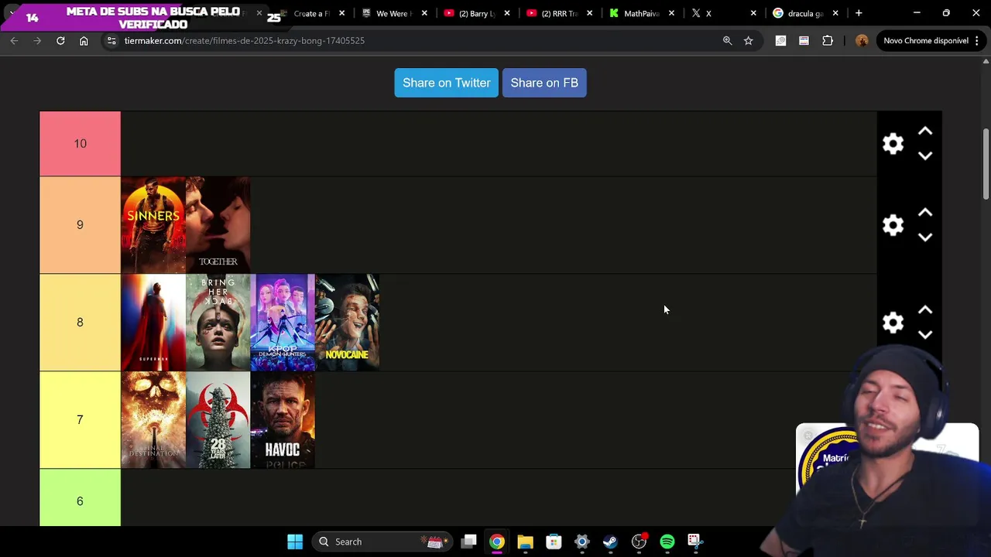Viewport: 991px width, 557px height.
Task: Move tier 8 row down
Action: tap(924, 335)
